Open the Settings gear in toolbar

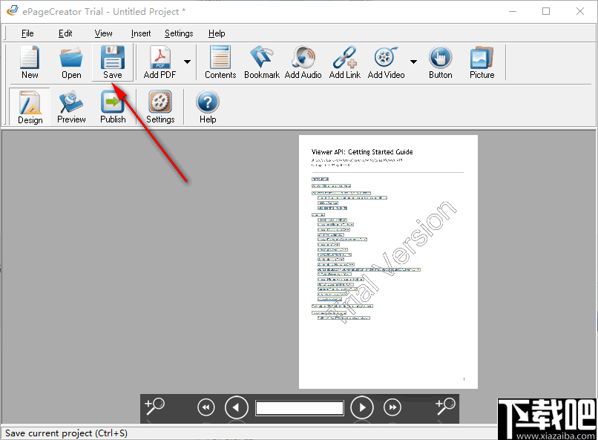[x=160, y=107]
